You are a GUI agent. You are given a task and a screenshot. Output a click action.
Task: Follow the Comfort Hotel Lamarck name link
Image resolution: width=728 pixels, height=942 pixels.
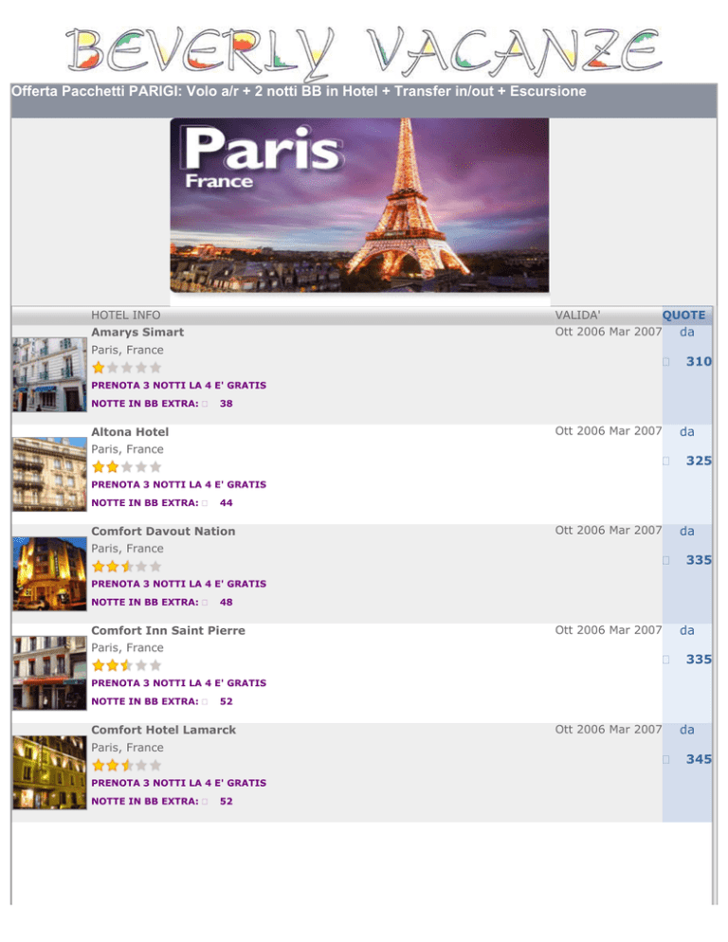163,731
